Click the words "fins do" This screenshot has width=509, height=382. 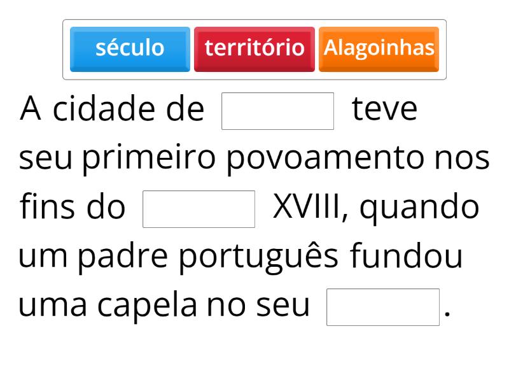[x=73, y=207]
